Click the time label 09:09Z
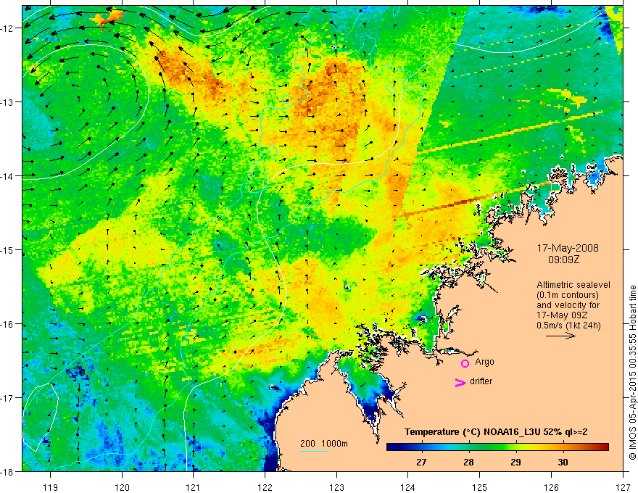This screenshot has height=493, width=638. [x=563, y=260]
